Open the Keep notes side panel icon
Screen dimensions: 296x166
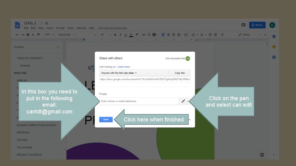coord(274,47)
